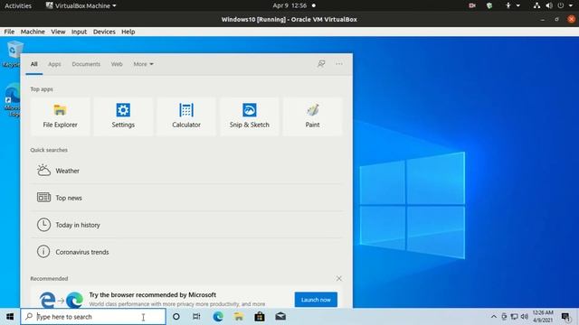This screenshot has width=579, height=325.
Task: Click the Type here to search box
Action: point(93,317)
